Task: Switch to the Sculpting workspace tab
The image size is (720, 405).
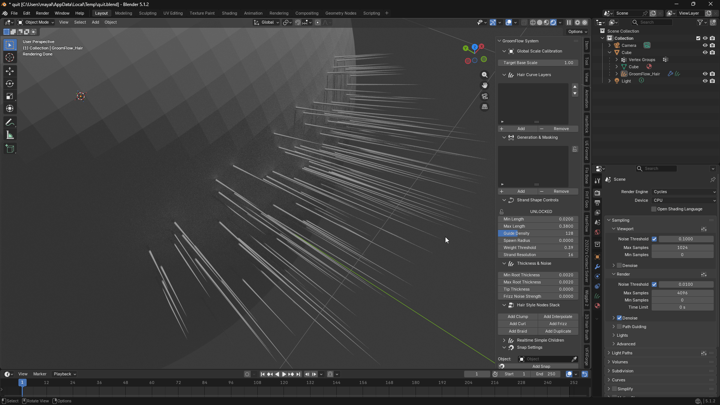Action: pos(147,13)
